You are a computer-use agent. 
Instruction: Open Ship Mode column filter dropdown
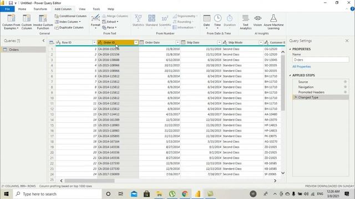click(261, 43)
